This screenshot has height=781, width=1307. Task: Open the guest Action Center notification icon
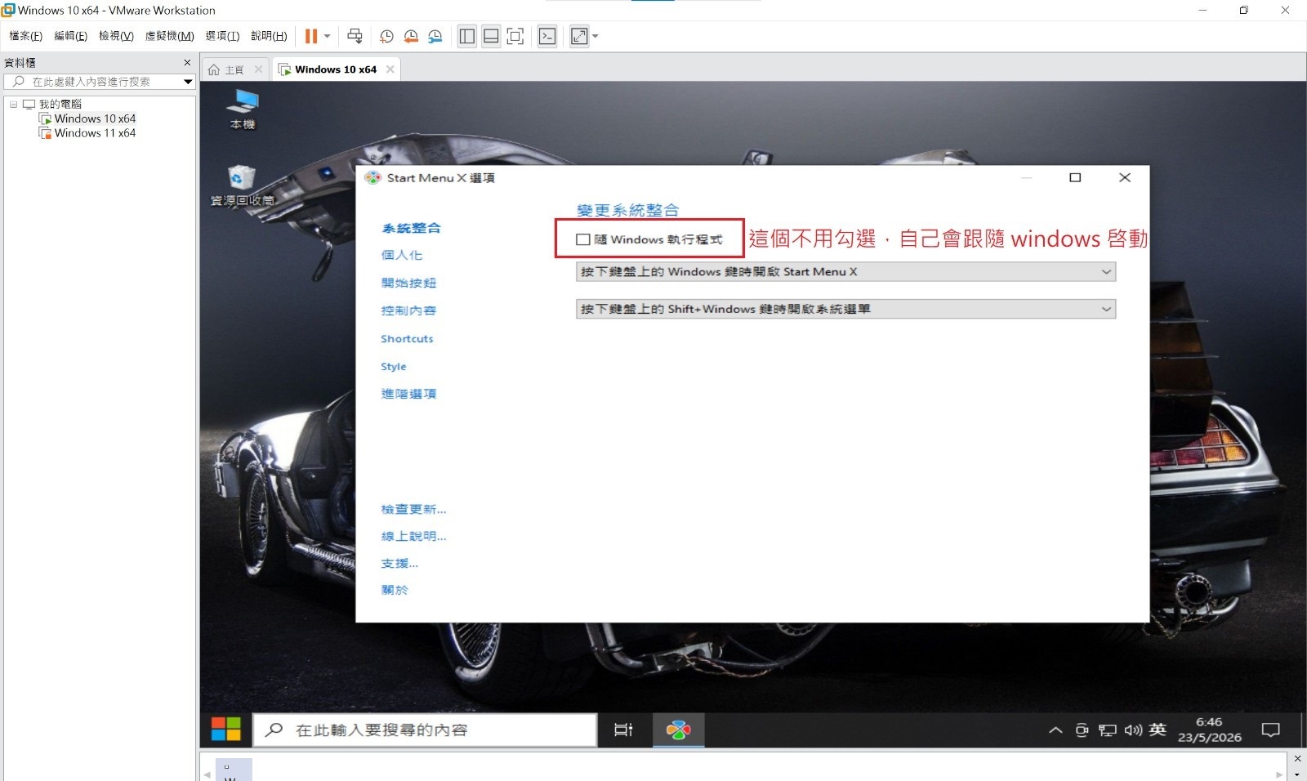1270,730
